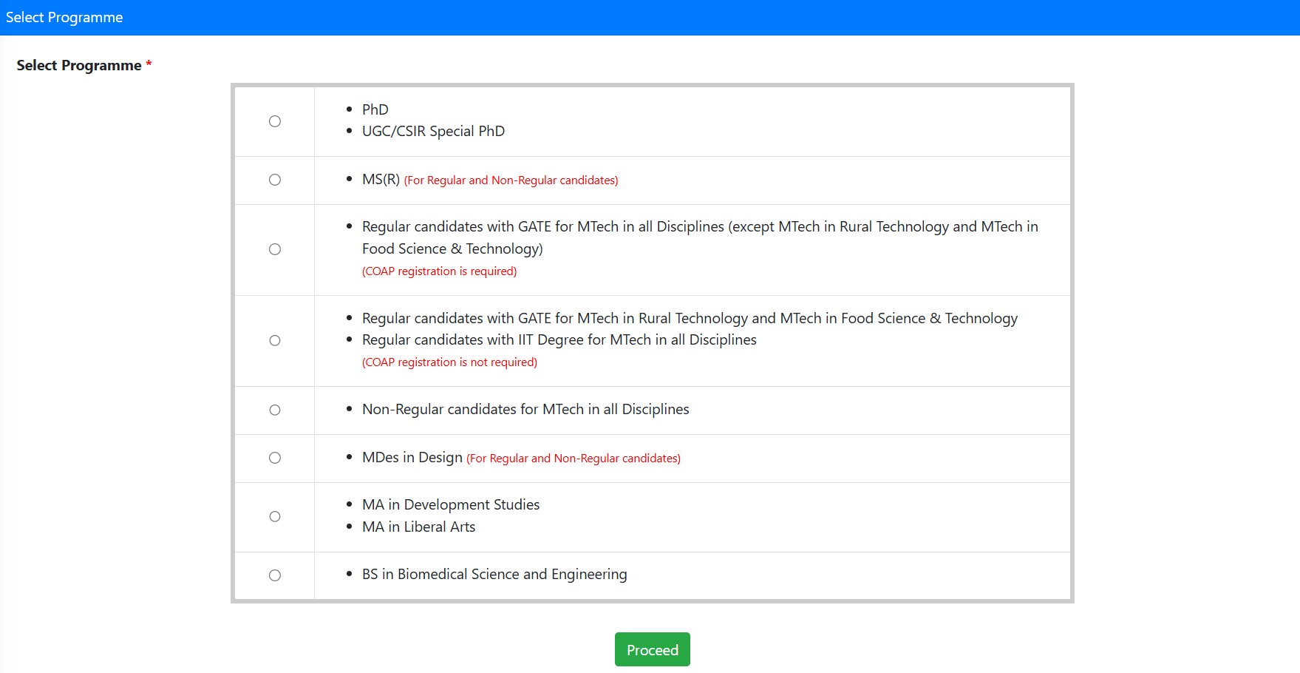Pick radio for MTech without COAP registration
This screenshot has height=673, width=1300.
(275, 340)
